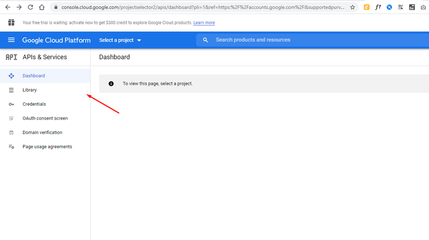Open the camera screenshot extension icon

(x=423, y=7)
